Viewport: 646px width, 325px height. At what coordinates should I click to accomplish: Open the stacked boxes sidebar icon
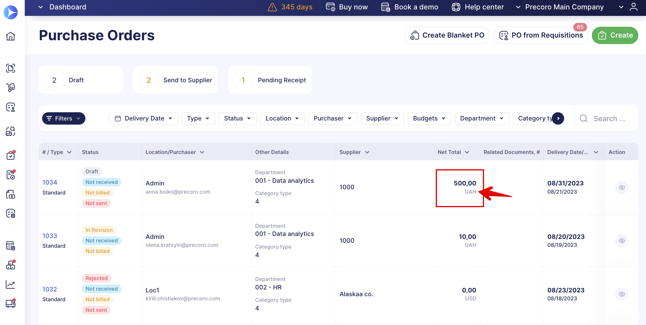[11, 265]
